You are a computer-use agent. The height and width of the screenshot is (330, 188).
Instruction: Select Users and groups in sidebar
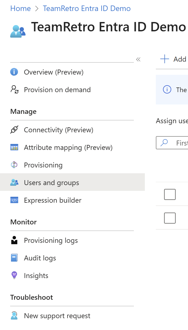[72, 183]
